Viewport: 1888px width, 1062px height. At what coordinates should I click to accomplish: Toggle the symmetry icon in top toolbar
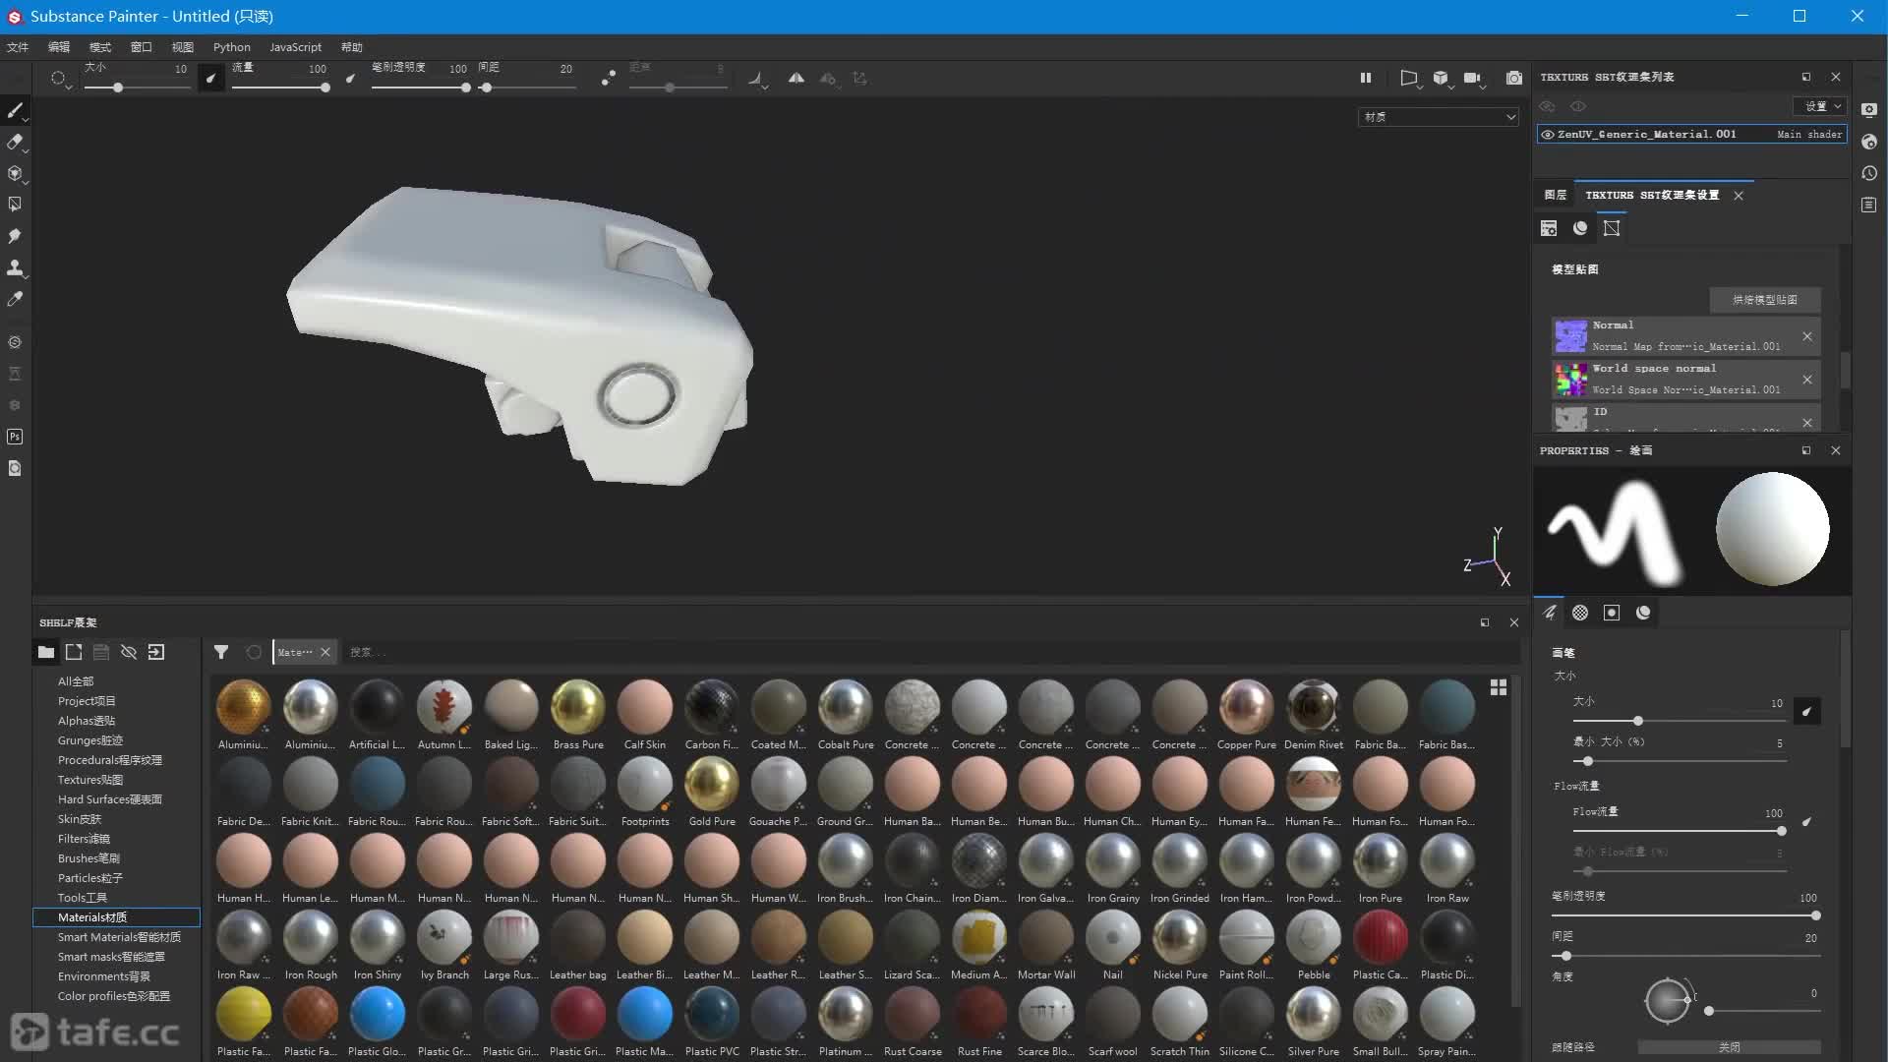796,78
